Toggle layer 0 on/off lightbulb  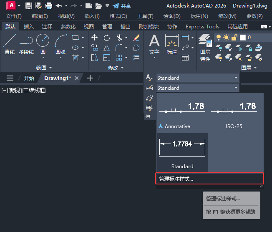pyautogui.click(x=219, y=37)
